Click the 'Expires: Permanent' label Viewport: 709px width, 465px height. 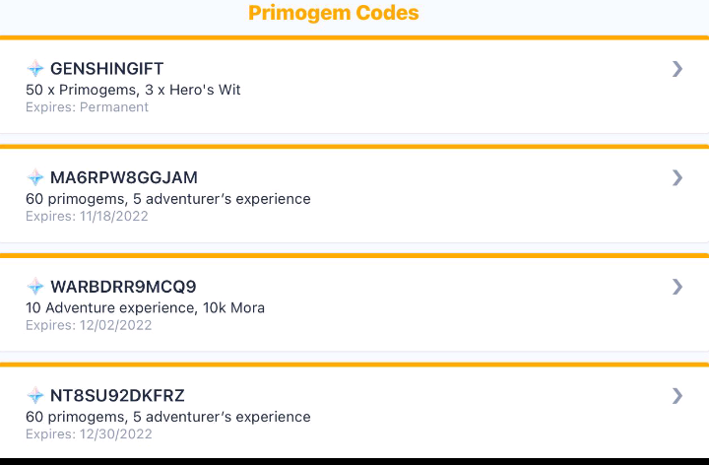pos(87,106)
